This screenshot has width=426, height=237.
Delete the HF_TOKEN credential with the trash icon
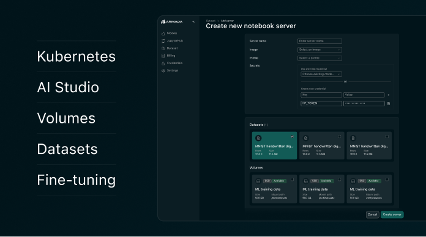pos(389,104)
